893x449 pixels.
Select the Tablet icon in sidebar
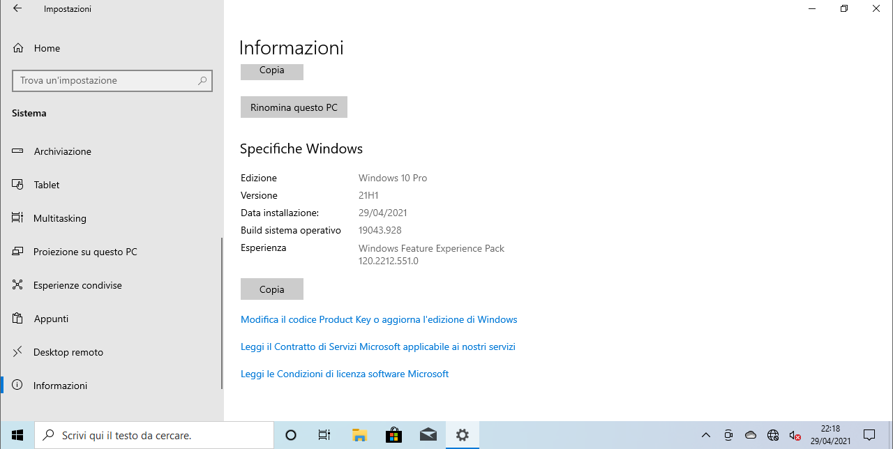(x=17, y=185)
